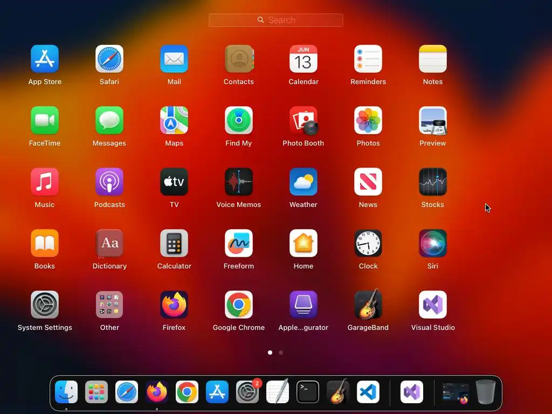Open the Photos app
Image resolution: width=552 pixels, height=414 pixels.
[368, 120]
